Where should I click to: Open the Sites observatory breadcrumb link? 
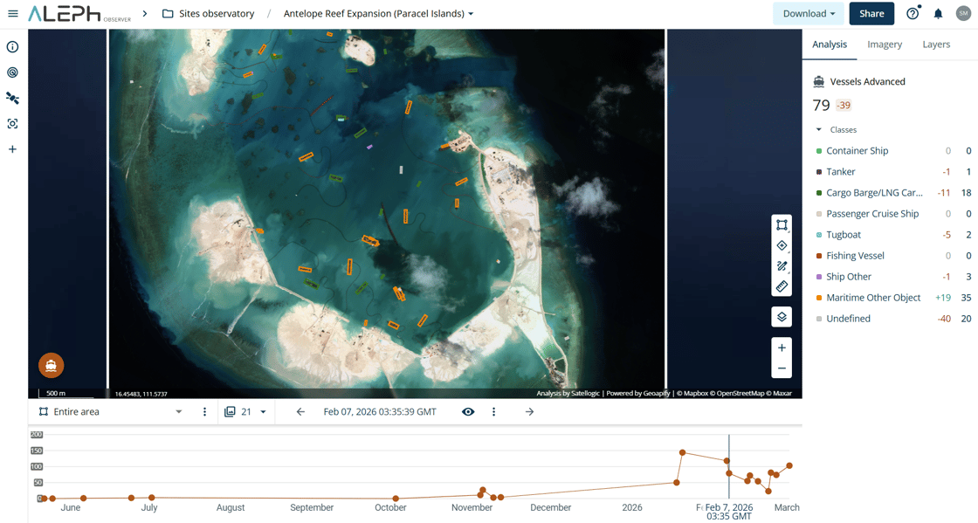(x=216, y=14)
